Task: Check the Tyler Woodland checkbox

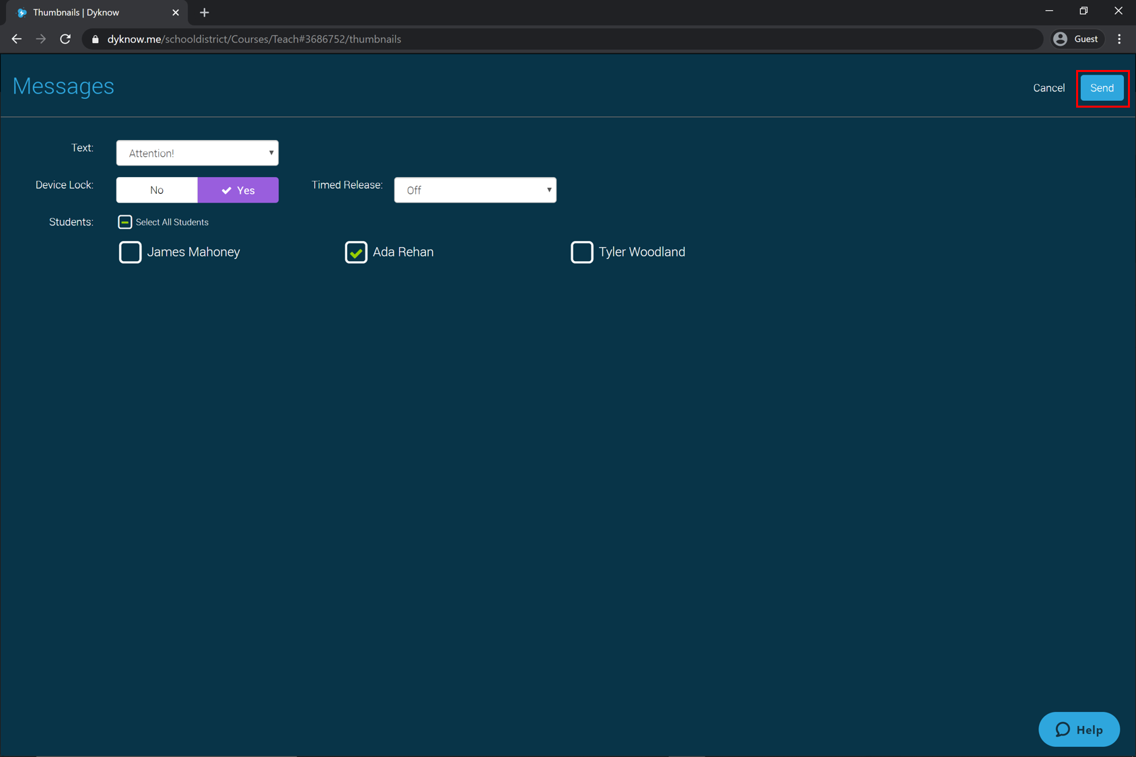Action: (582, 252)
